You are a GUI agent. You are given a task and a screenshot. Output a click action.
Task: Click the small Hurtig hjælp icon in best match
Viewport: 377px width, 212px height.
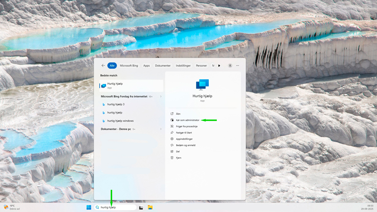click(x=104, y=86)
